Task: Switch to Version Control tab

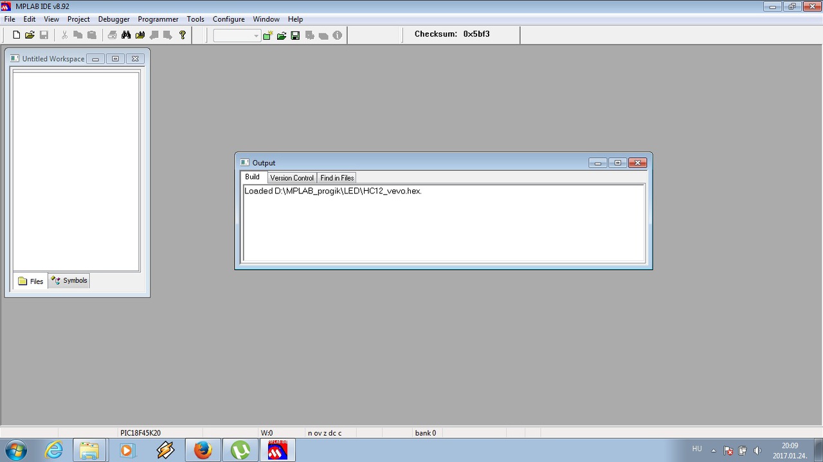Action: (x=292, y=178)
